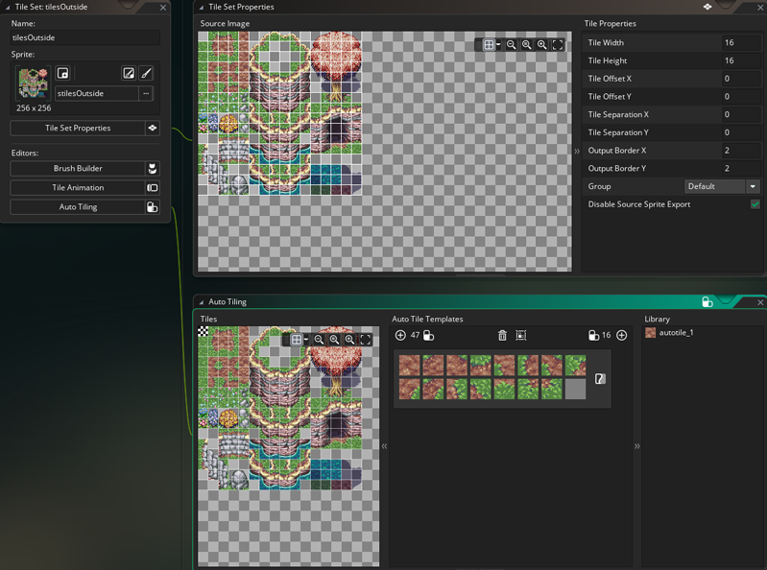Click the 47 template tile icon
The image size is (767, 570).
(x=428, y=335)
